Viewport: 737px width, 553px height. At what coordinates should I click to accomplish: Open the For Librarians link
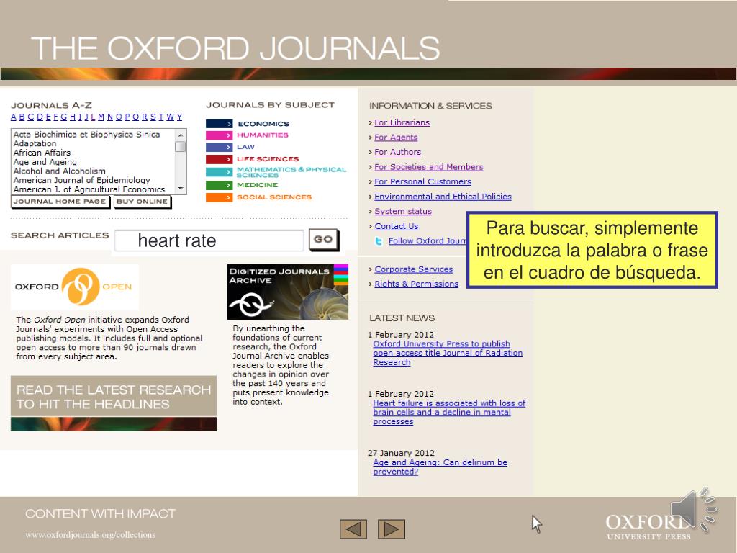402,122
